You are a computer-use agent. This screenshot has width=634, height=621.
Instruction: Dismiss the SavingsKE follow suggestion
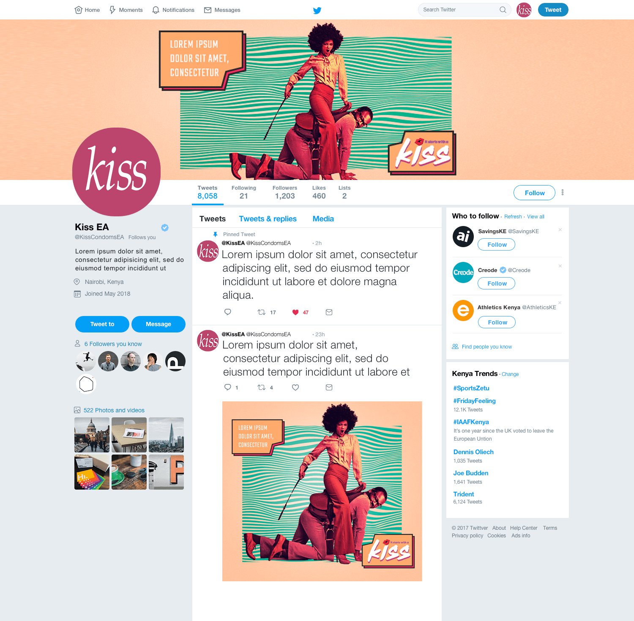(560, 230)
